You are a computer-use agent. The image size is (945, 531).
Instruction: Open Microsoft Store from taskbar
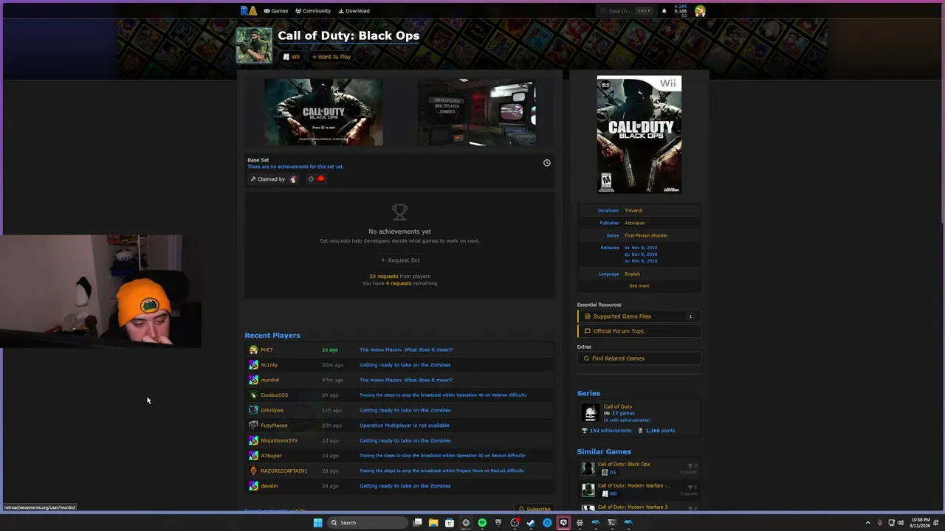pyautogui.click(x=450, y=523)
